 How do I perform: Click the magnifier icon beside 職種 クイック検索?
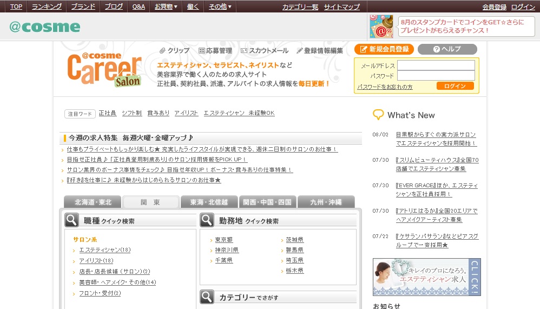71,220
